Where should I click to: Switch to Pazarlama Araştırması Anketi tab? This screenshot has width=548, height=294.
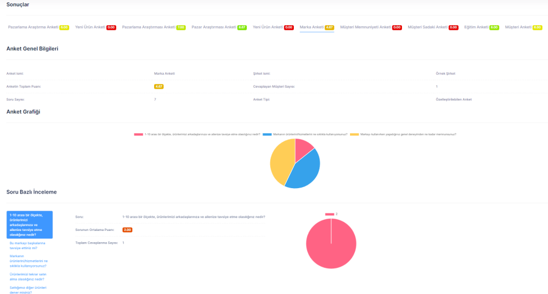154,27
